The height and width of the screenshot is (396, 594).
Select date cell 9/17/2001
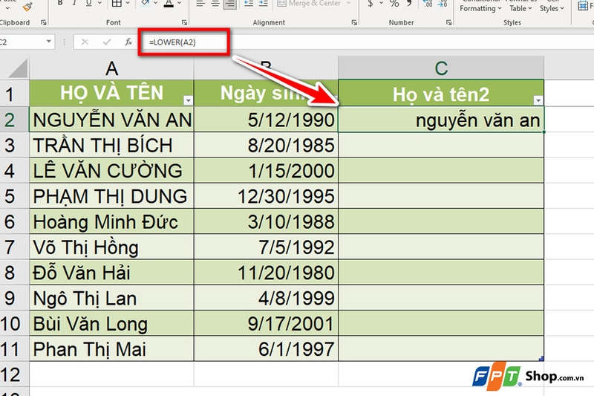pyautogui.click(x=266, y=323)
